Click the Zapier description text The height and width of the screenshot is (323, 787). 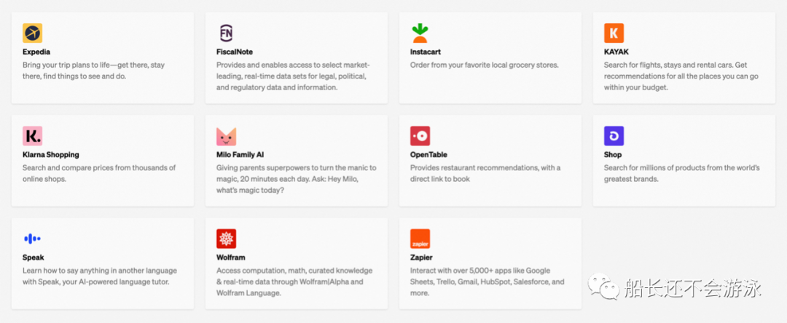tap(488, 282)
